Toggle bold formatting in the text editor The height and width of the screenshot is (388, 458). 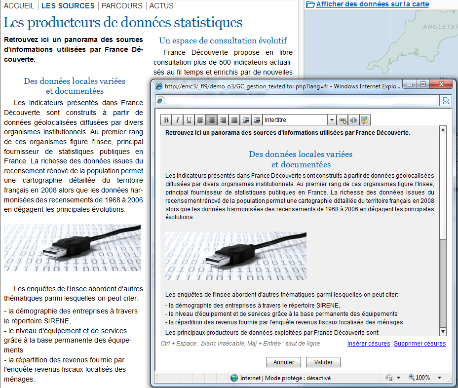[x=166, y=120]
